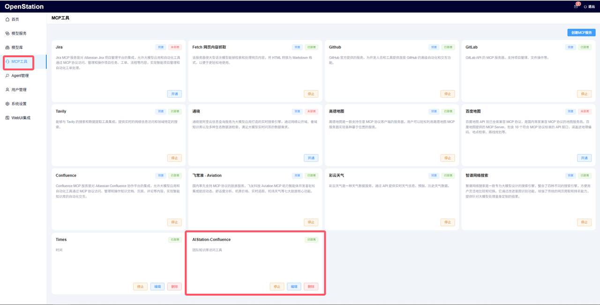This screenshot has height=305, width=600.
Task: Click the home icon in the sidebar
Action: (x=7, y=19)
